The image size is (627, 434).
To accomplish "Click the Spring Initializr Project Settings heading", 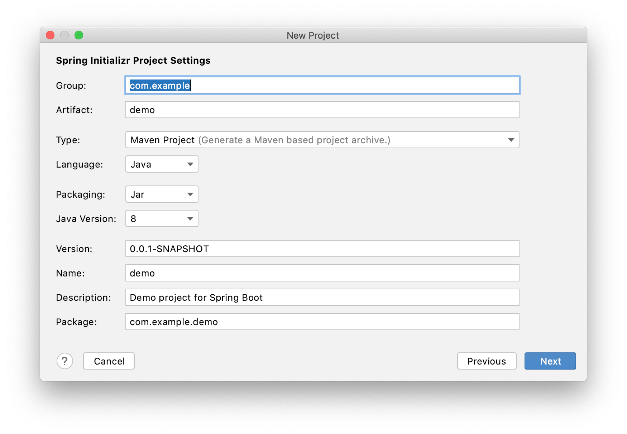I will click(133, 61).
